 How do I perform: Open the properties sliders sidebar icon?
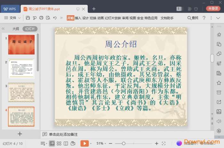tap(219, 63)
